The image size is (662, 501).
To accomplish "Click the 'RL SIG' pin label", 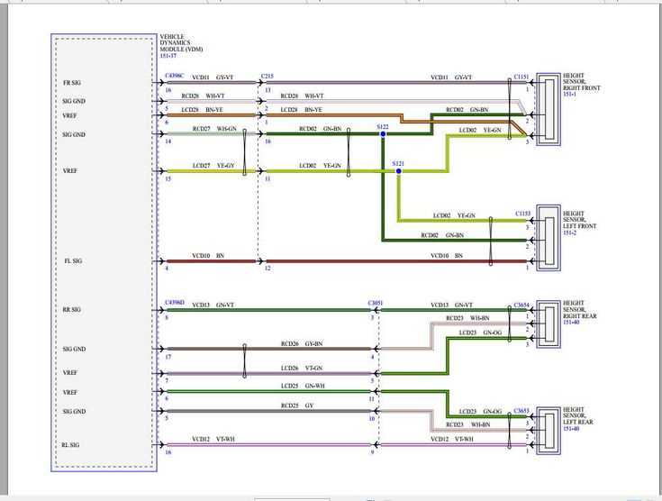I will tap(70, 445).
